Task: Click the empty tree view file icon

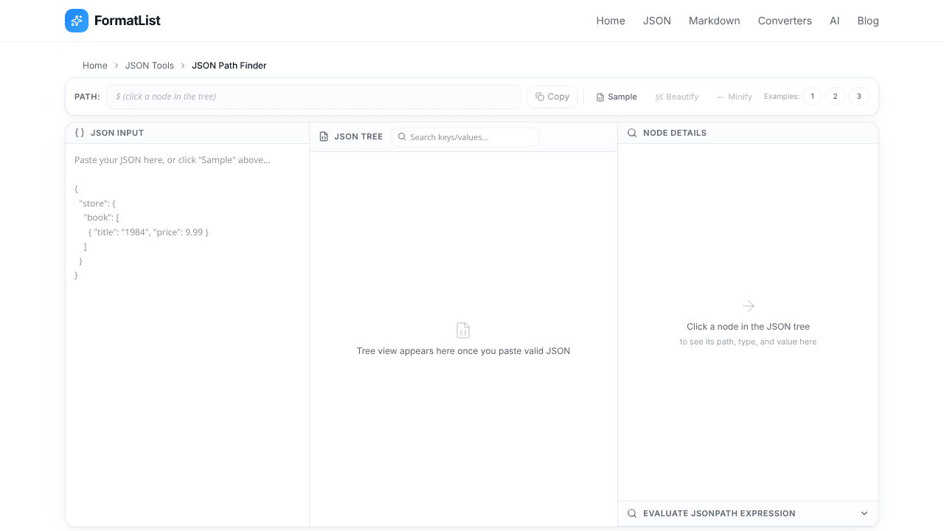Action: click(x=463, y=330)
